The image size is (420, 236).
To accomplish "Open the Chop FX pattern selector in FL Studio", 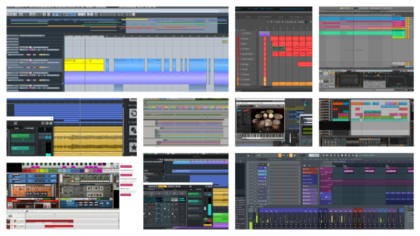I will coord(314,155).
